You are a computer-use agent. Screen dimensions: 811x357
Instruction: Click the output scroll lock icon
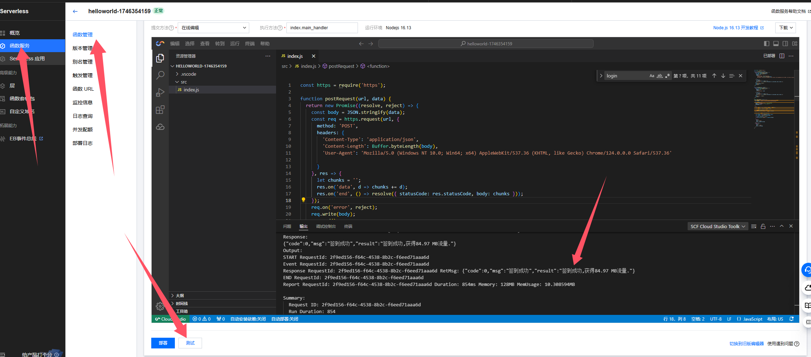click(x=763, y=226)
